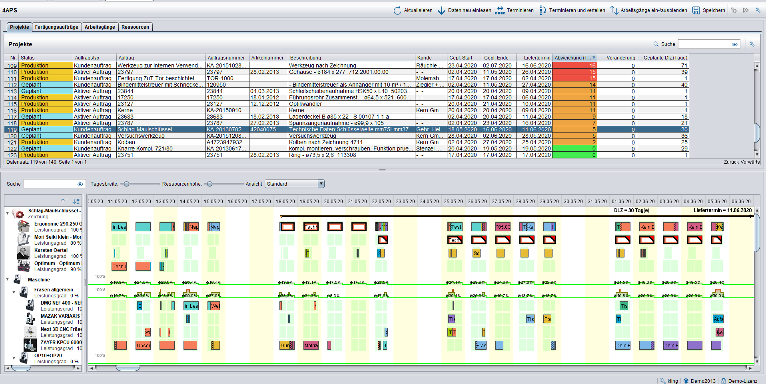Click the collapse-all arrow icon above resource tree
The width and height of the screenshot is (766, 384).
tap(64, 201)
